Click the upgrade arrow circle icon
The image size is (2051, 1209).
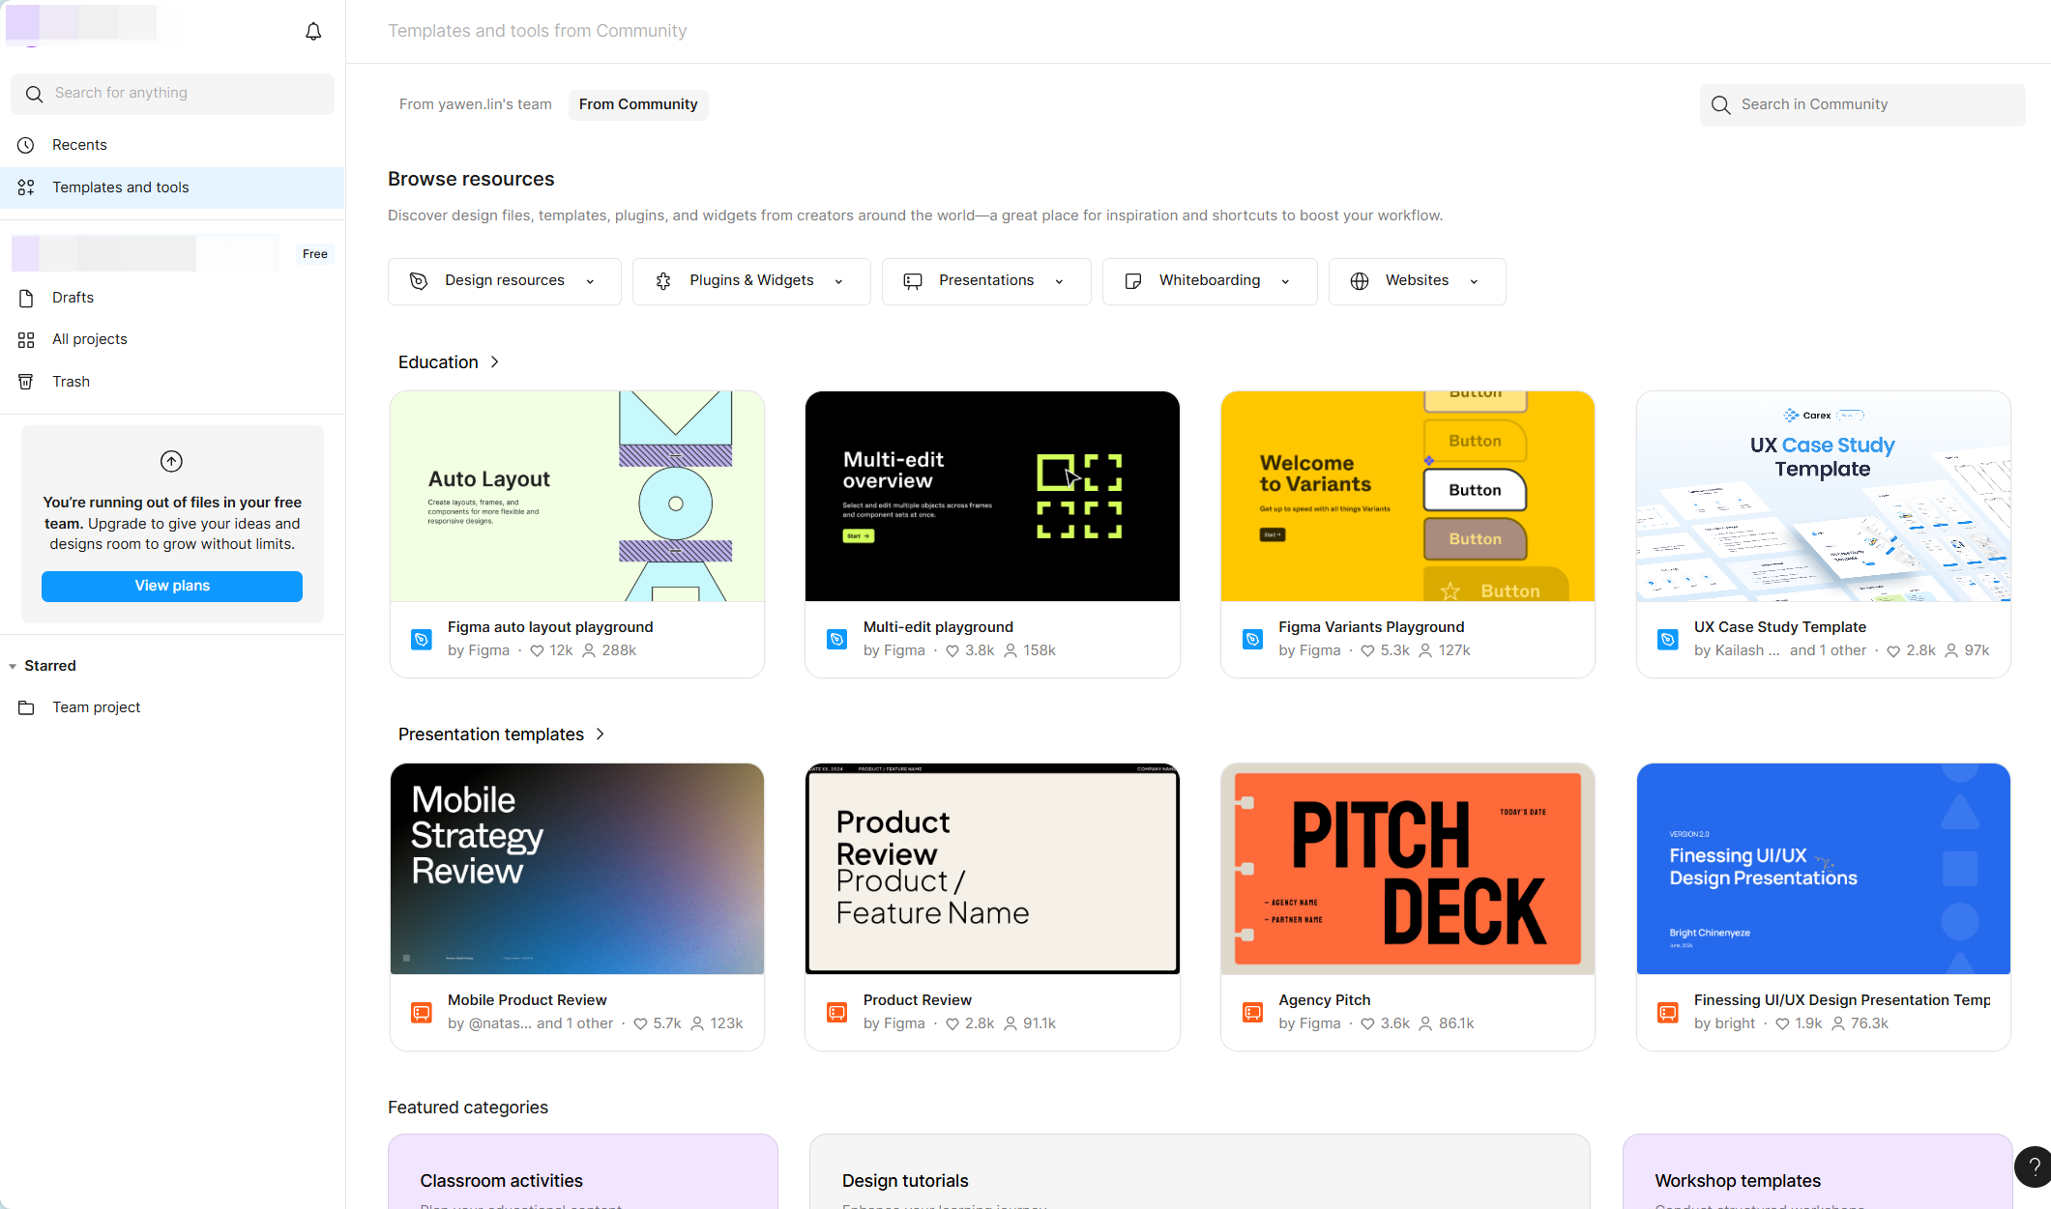click(171, 461)
